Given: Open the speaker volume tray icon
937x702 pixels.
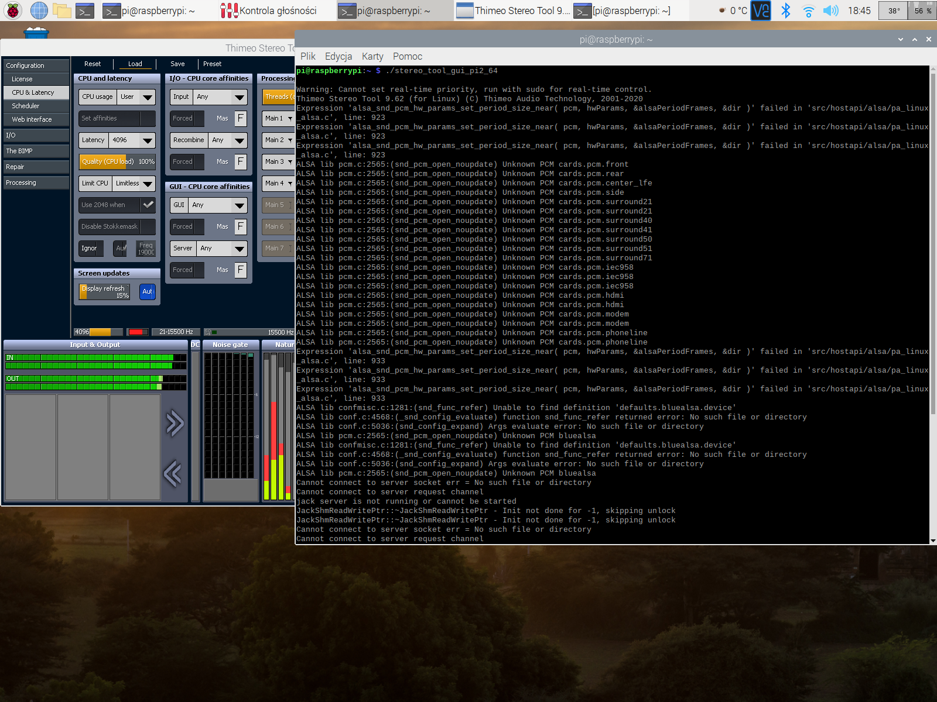Looking at the screenshot, I should 830,11.
